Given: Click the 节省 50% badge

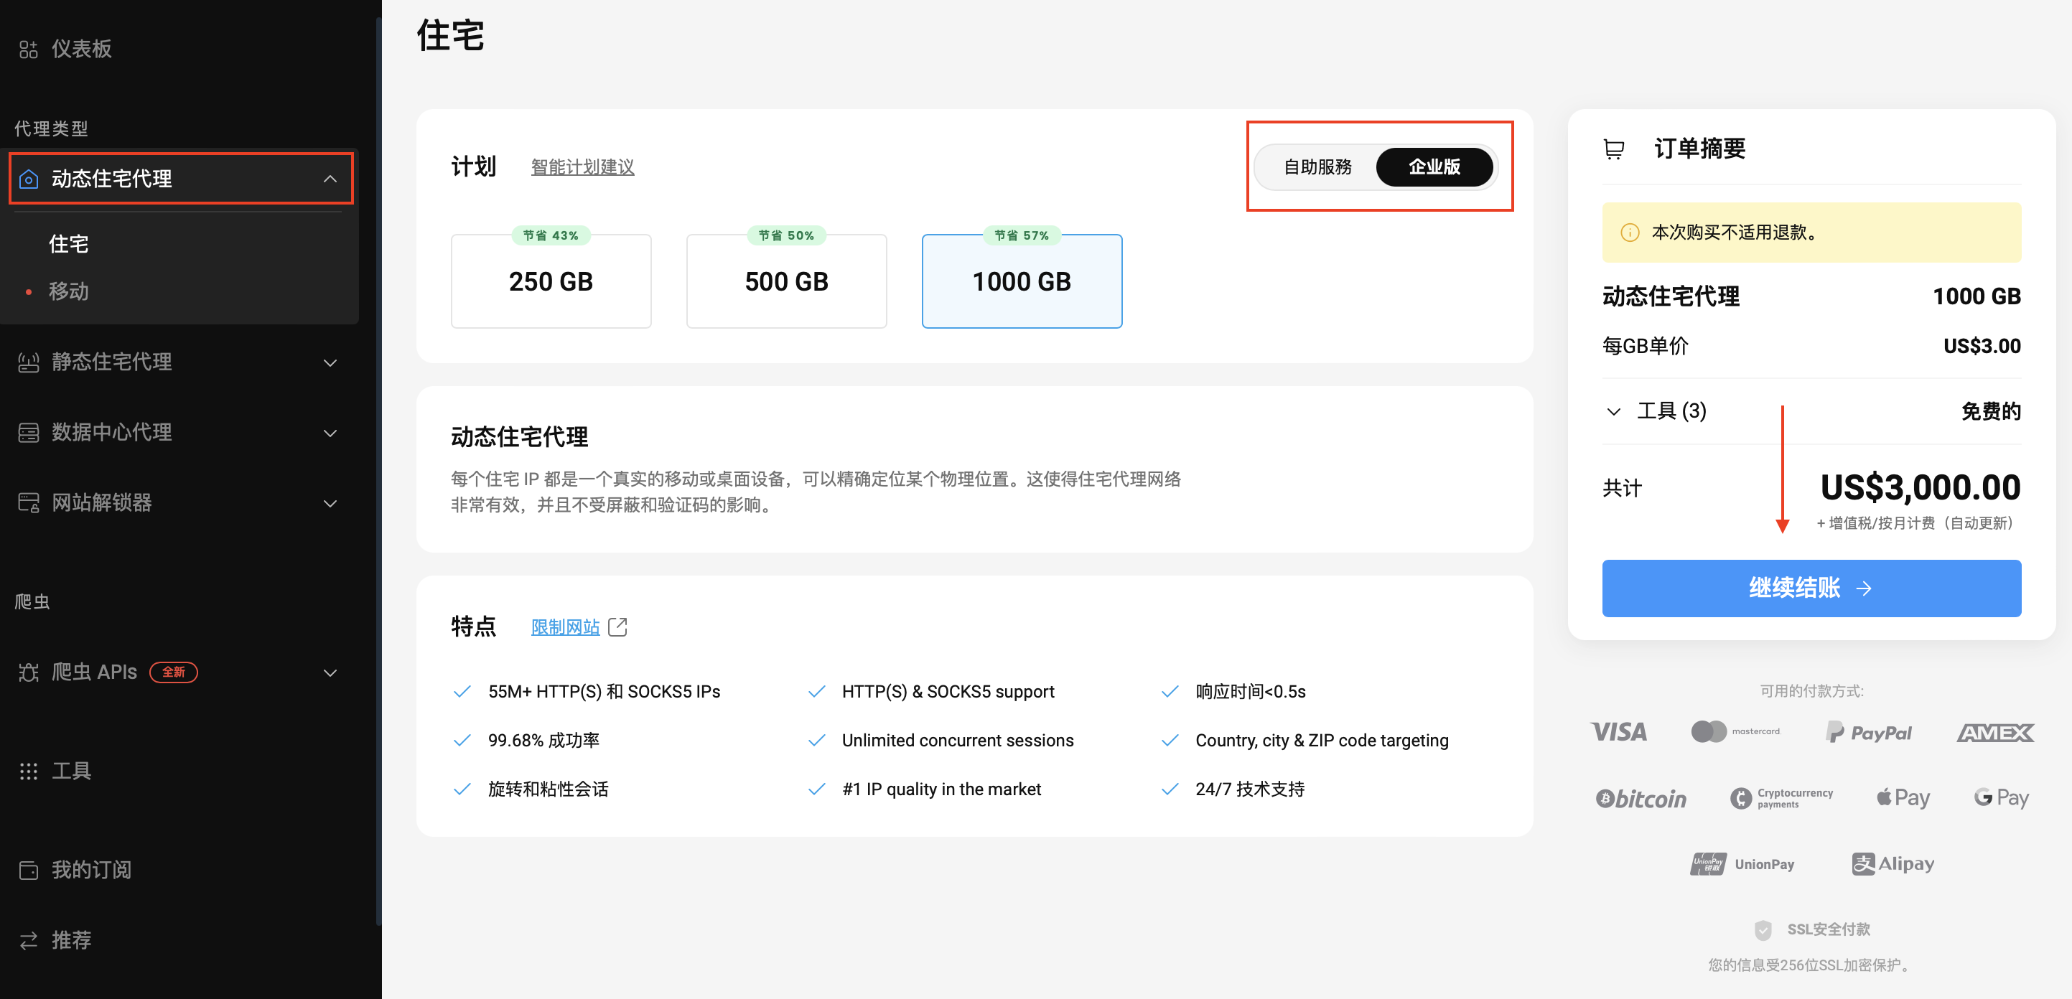Looking at the screenshot, I should [x=786, y=235].
